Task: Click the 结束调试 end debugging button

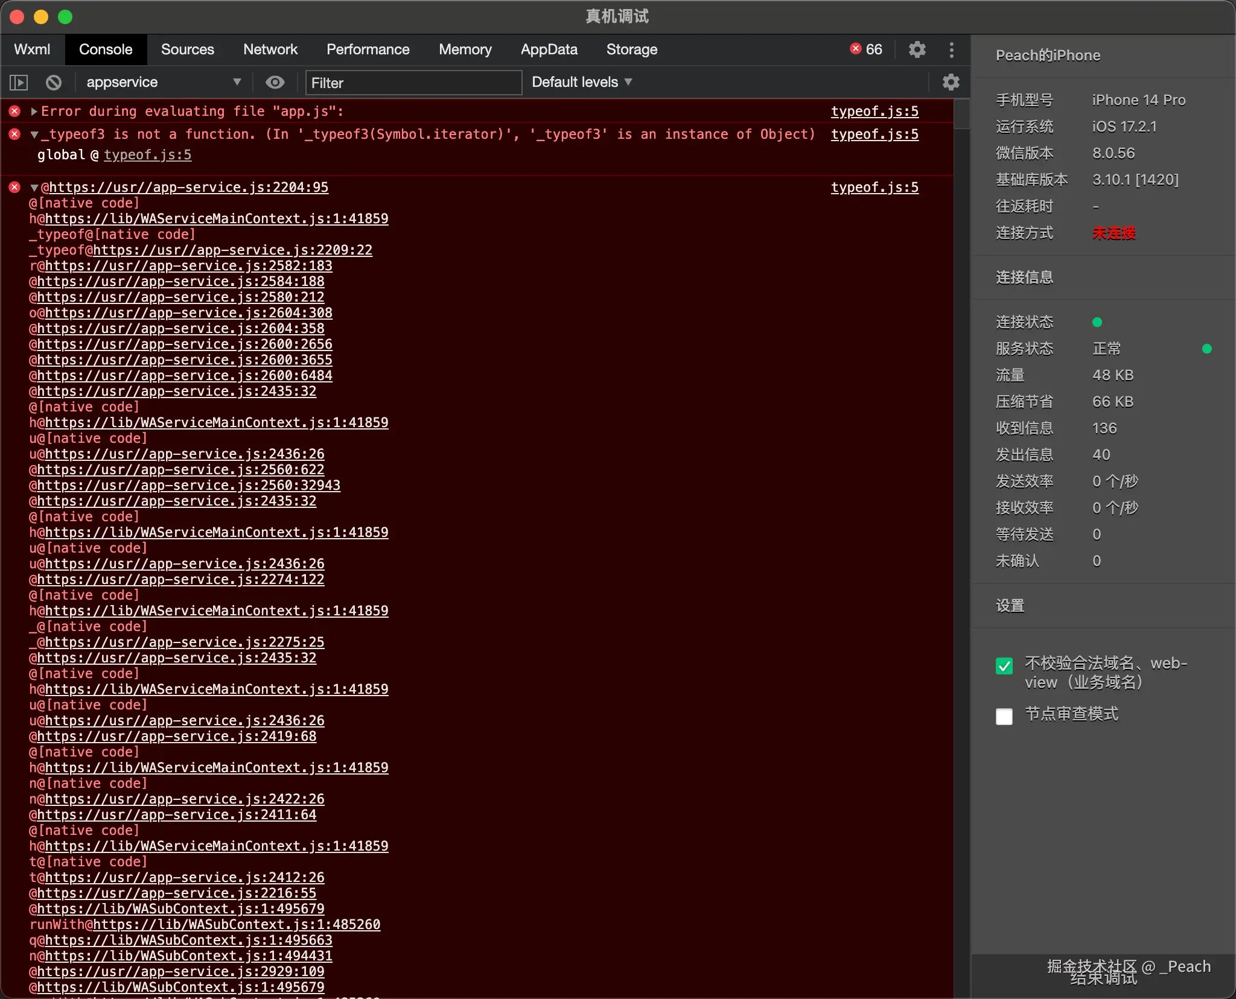Action: [1103, 978]
